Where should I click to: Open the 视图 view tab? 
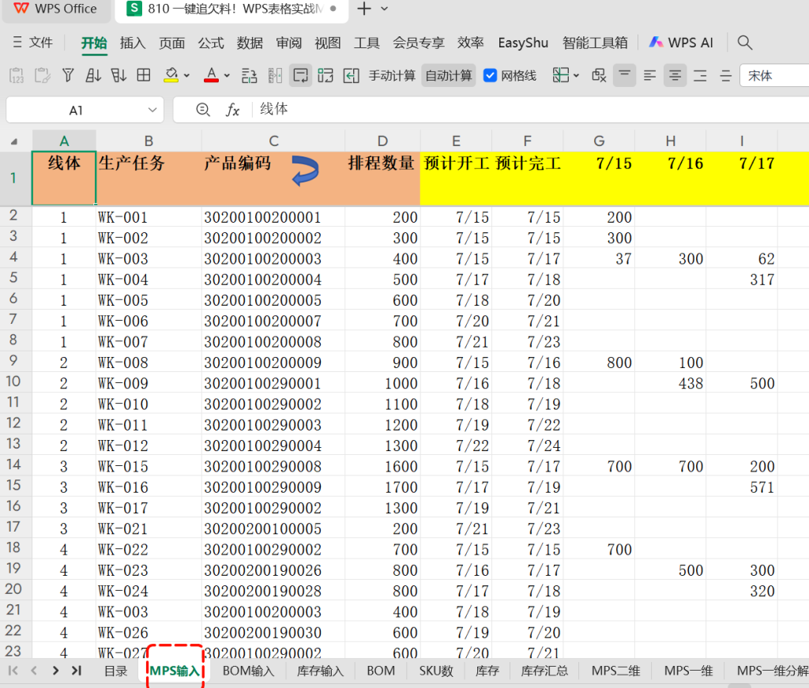(x=328, y=43)
